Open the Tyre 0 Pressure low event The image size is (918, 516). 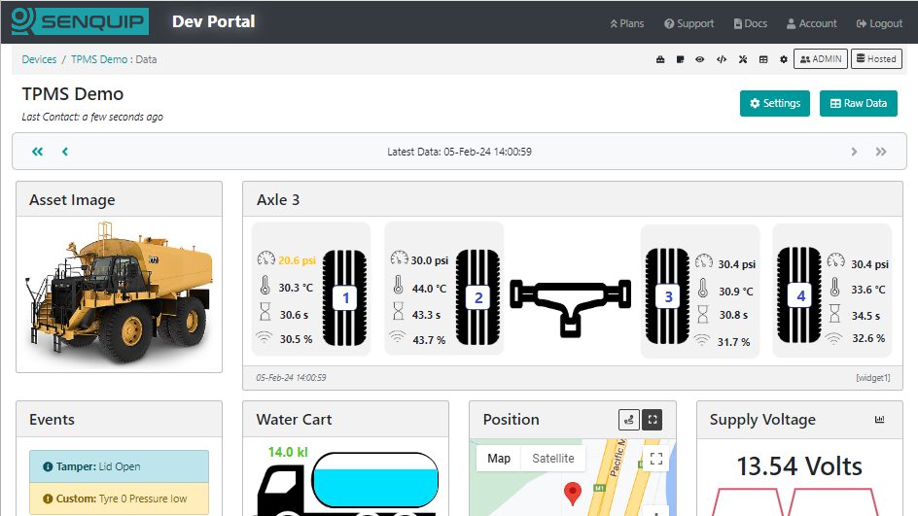click(x=120, y=499)
